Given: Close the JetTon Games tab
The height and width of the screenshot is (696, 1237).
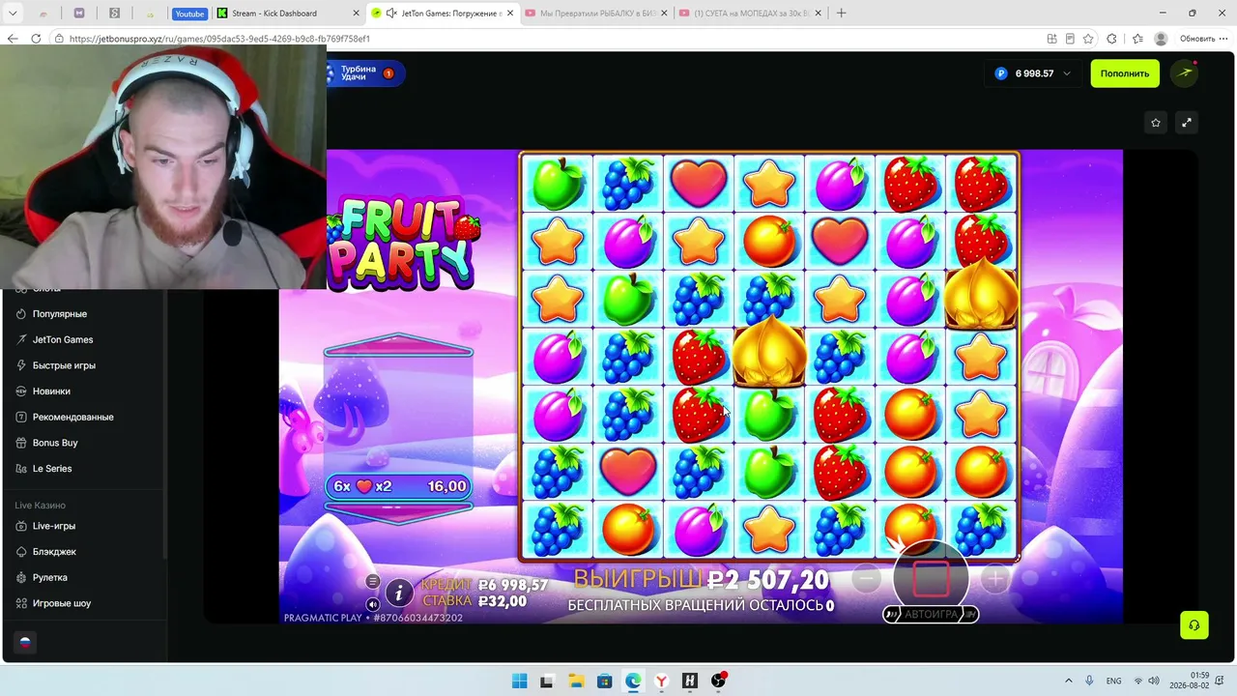Looking at the screenshot, I should coord(510,14).
